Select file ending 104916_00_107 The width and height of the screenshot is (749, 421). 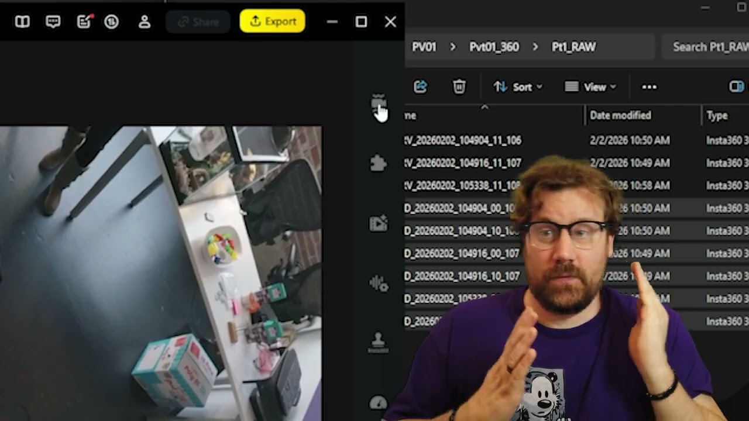pos(462,253)
